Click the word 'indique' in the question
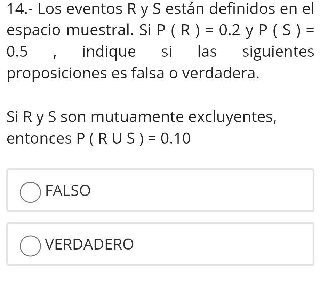The width and height of the screenshot is (320, 291). pyautogui.click(x=109, y=52)
